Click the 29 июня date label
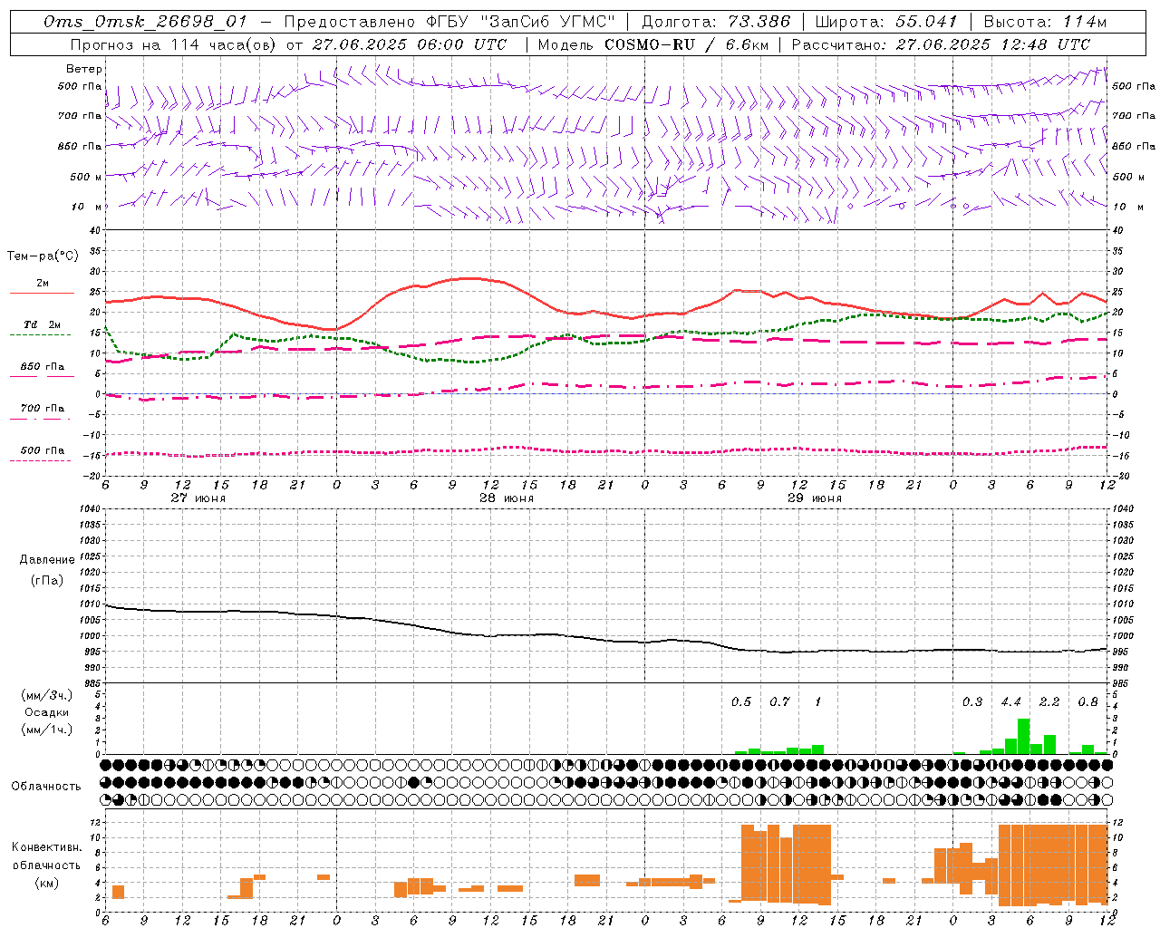The height and width of the screenshot is (928, 1160). (815, 498)
